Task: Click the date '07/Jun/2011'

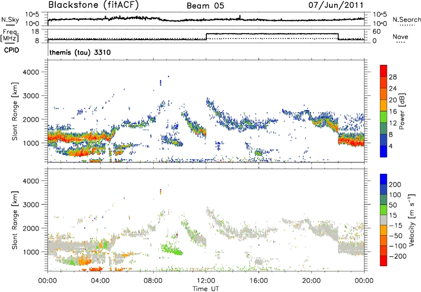Action: (x=336, y=5)
